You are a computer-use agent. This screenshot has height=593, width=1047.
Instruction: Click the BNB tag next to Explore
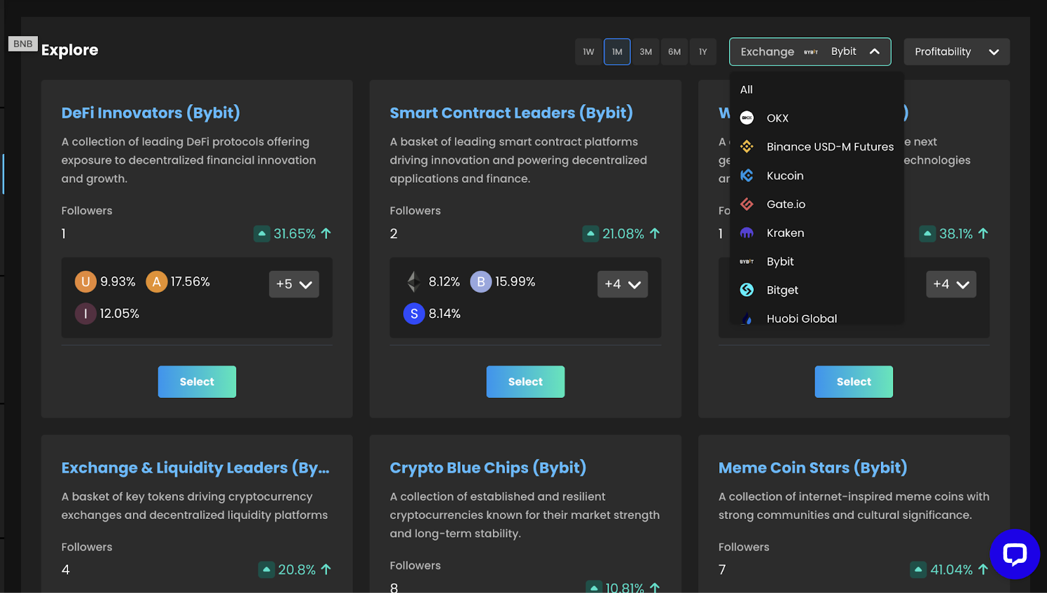click(23, 44)
